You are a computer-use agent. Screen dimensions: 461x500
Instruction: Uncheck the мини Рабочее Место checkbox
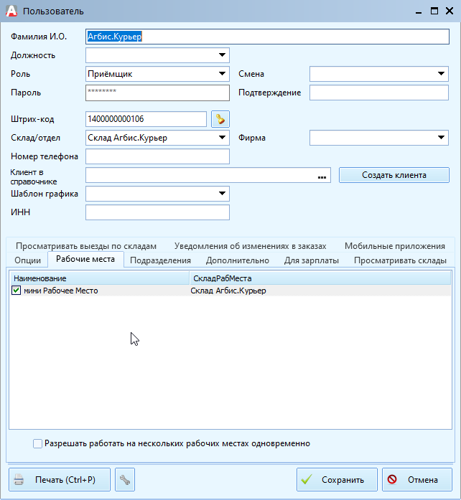[x=17, y=291]
